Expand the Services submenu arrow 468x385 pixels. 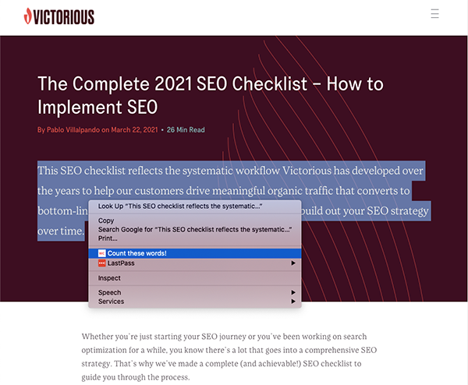pos(293,302)
